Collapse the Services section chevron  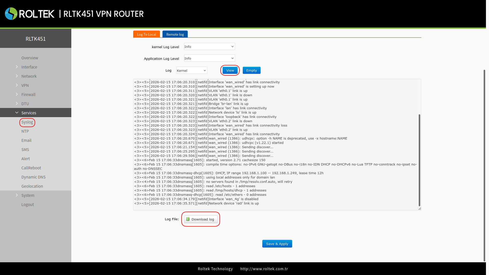coord(17,113)
